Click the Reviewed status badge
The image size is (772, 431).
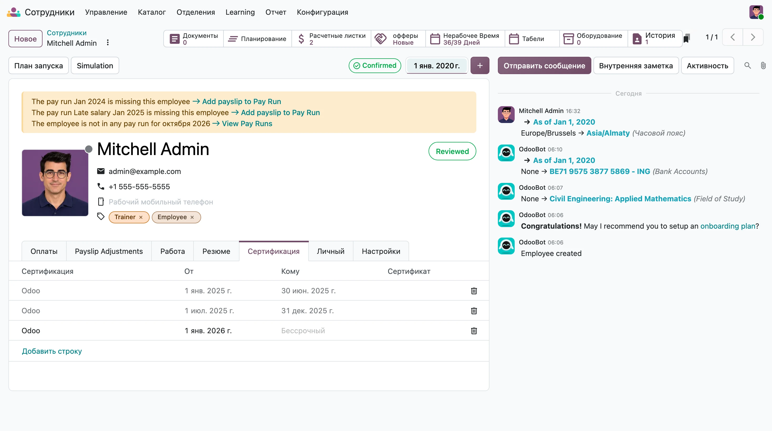(x=452, y=151)
